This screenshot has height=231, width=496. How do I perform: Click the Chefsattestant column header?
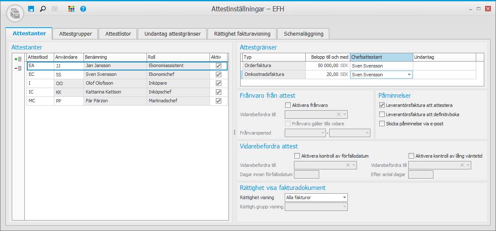(381, 57)
